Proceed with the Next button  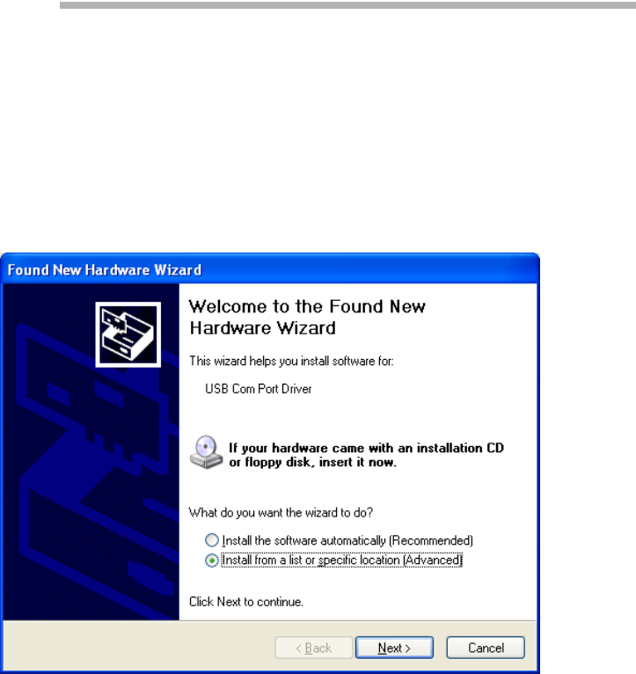tap(394, 648)
